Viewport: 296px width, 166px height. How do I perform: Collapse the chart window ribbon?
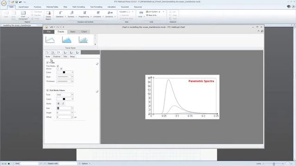click(x=259, y=31)
